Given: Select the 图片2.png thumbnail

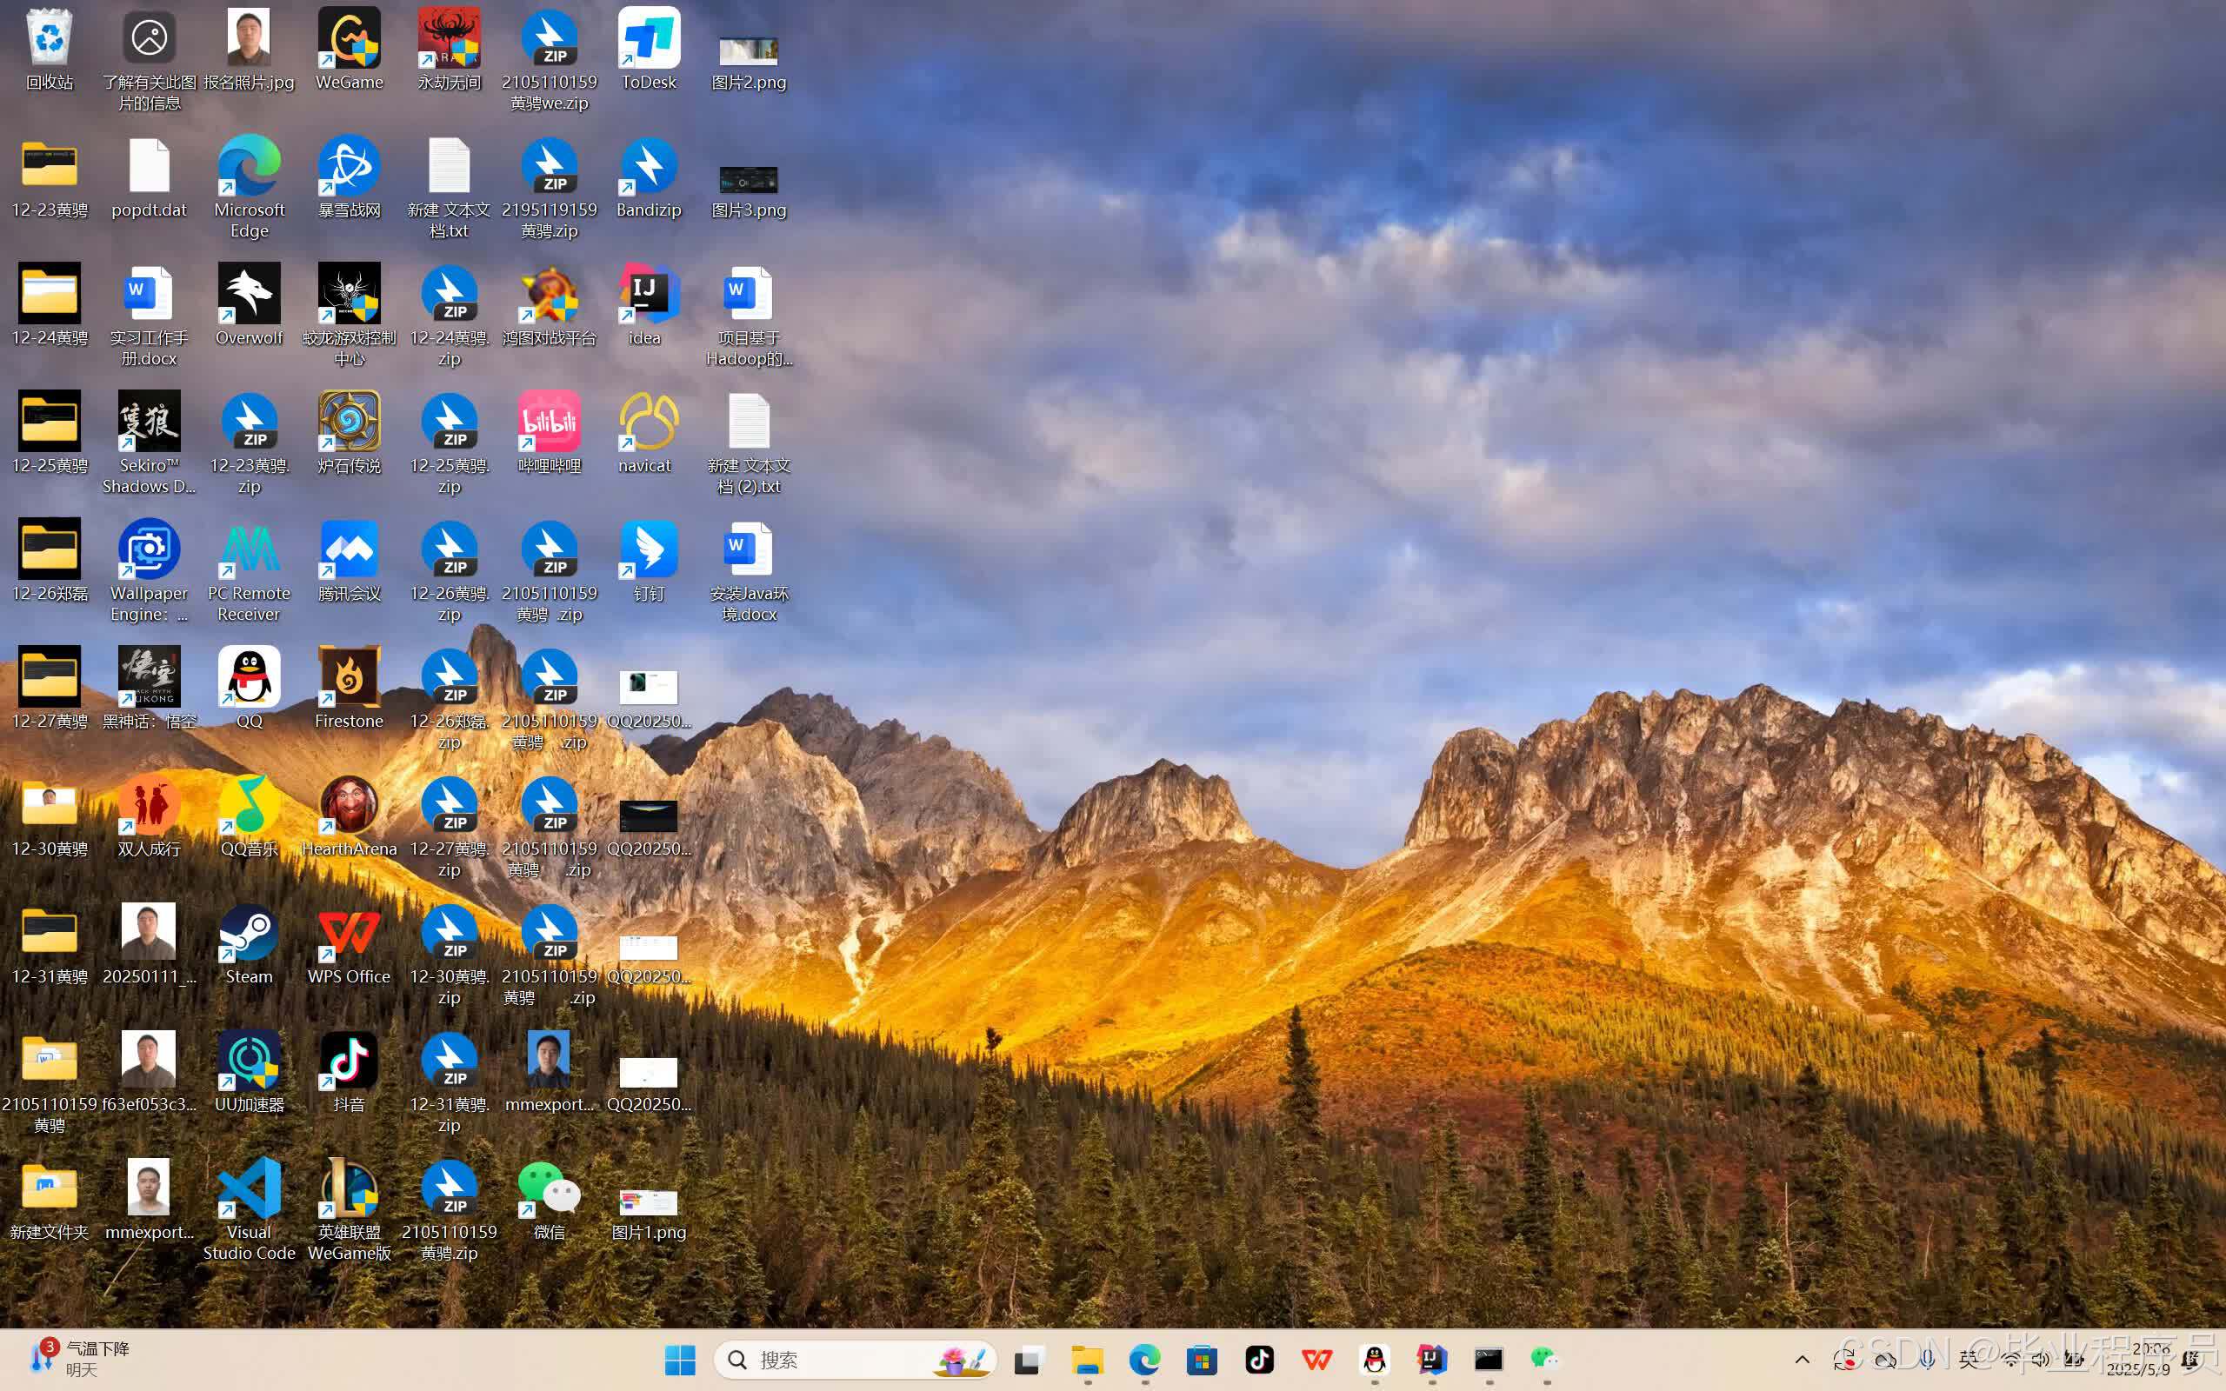Looking at the screenshot, I should point(749,50).
